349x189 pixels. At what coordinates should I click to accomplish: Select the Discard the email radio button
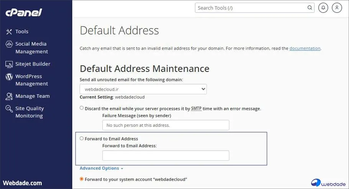(82, 108)
